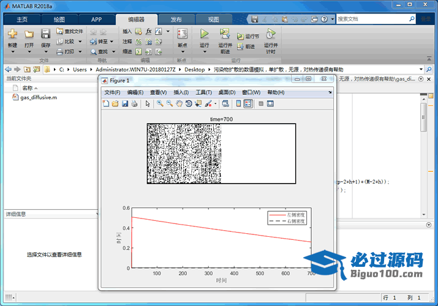The width and height of the screenshot is (438, 306).
Task: Toggle the rotate 3D tool
Action: tap(189, 104)
